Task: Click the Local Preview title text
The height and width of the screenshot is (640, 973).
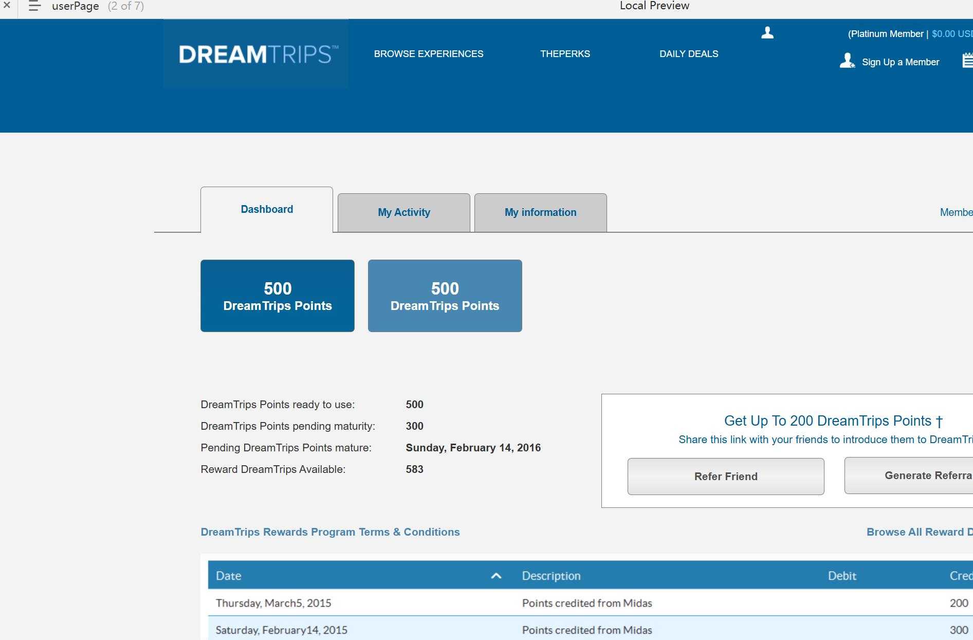Action: (654, 6)
